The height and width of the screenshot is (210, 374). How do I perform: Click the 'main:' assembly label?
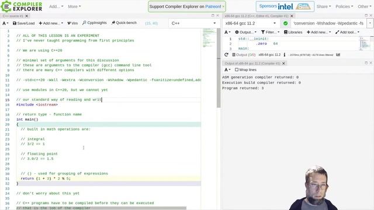tap(244, 48)
